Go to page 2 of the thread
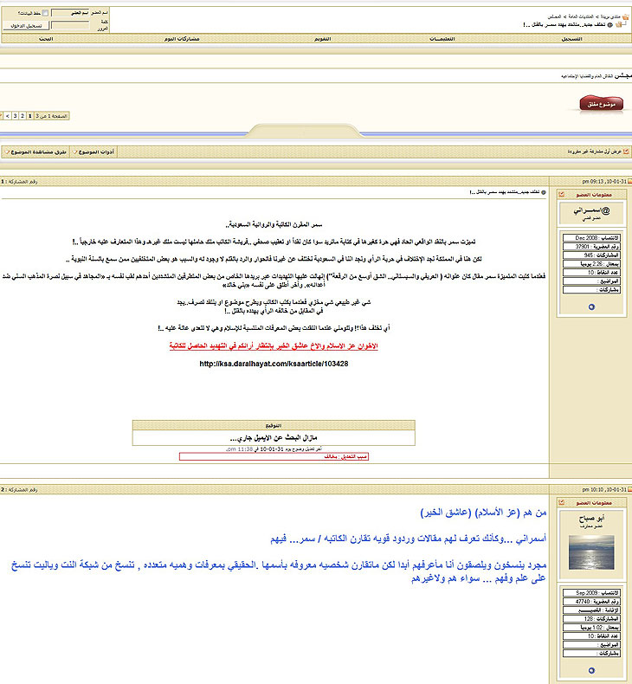The image size is (632, 684). 23,116
